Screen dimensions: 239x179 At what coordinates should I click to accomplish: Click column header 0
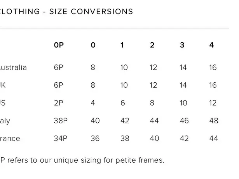tap(93, 45)
